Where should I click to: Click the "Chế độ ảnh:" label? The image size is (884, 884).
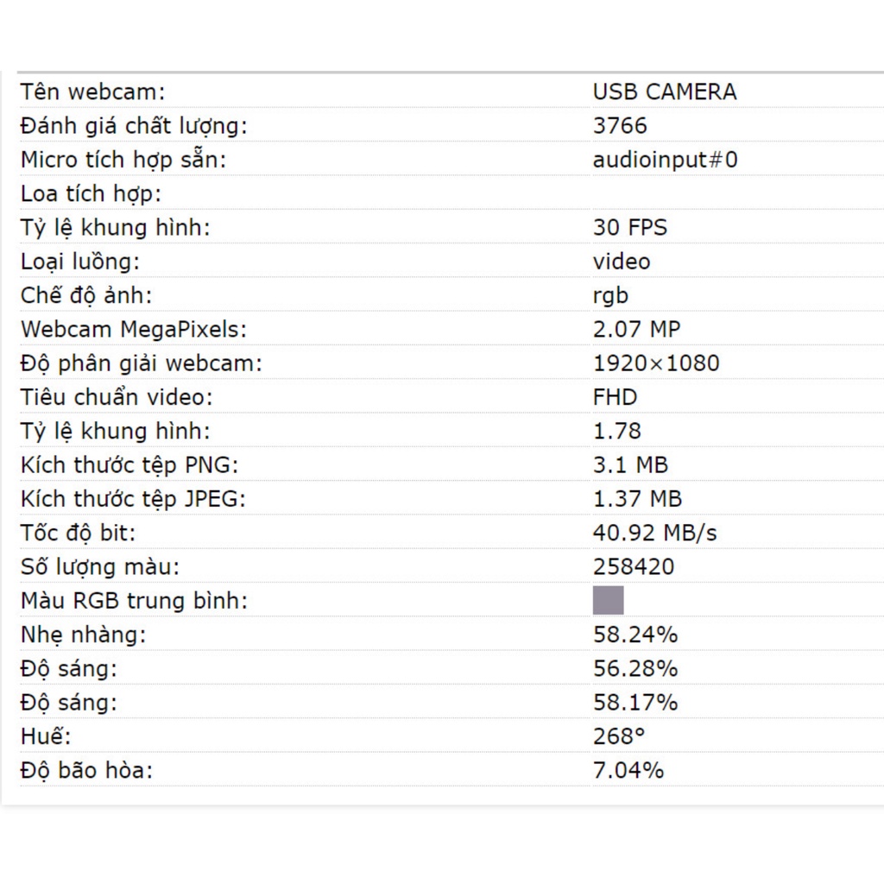pos(86,296)
